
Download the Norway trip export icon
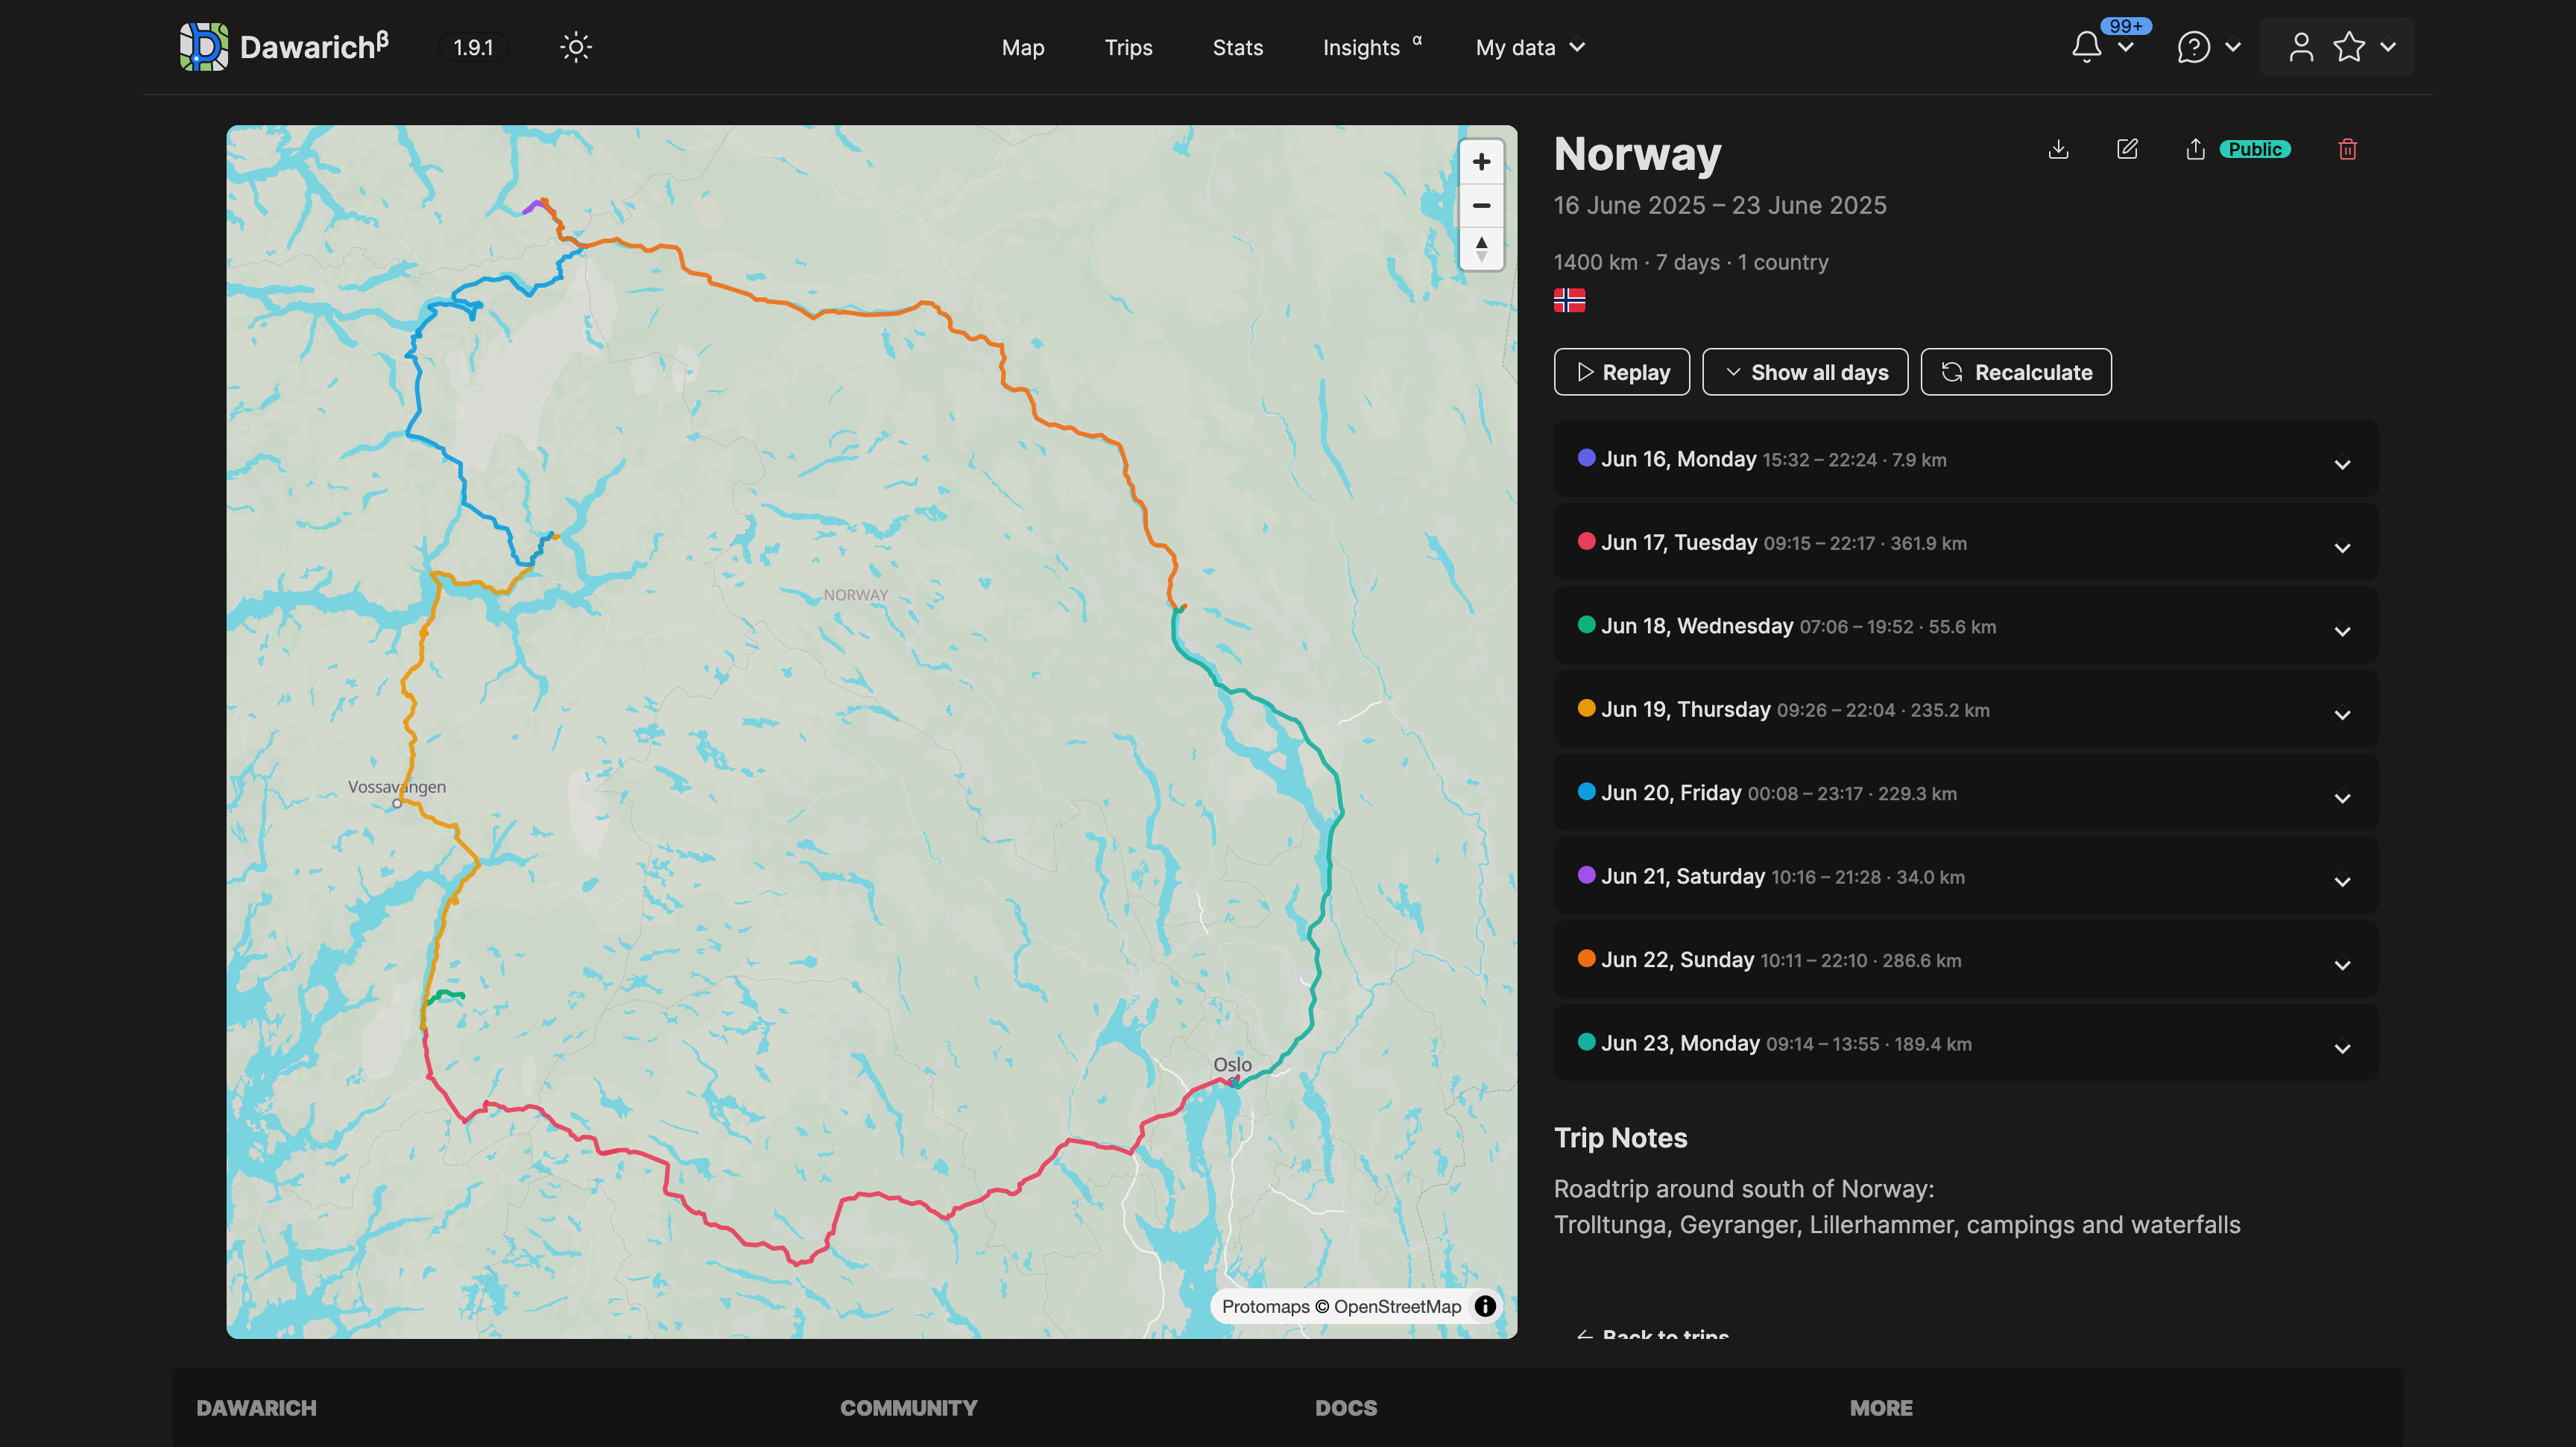pos(2058,149)
